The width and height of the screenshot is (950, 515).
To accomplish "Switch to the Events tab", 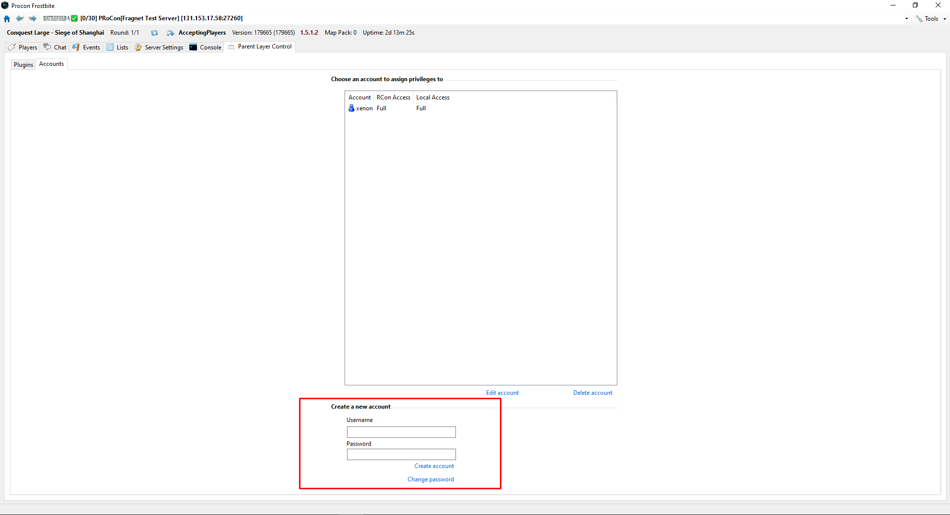I will tap(86, 47).
